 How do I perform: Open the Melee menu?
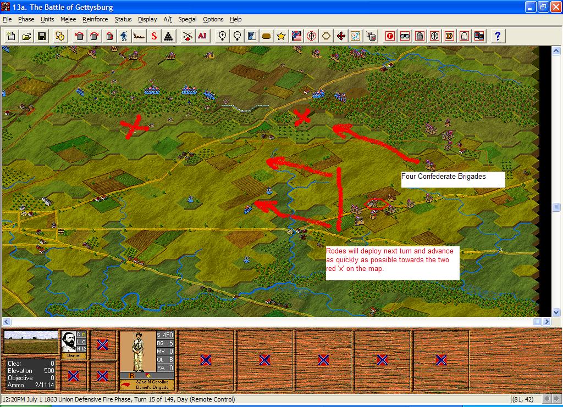(68, 19)
